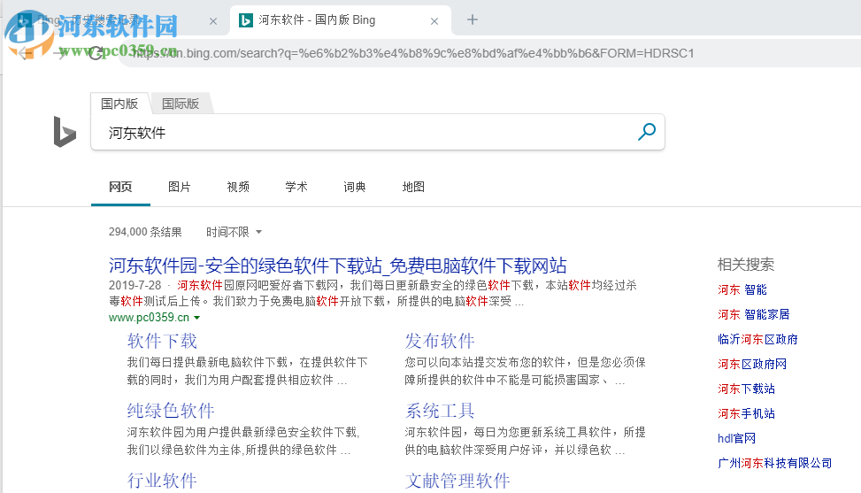Image resolution: width=861 pixels, height=493 pixels.
Task: Open the 文献管理软件 sublink
Action: [457, 481]
